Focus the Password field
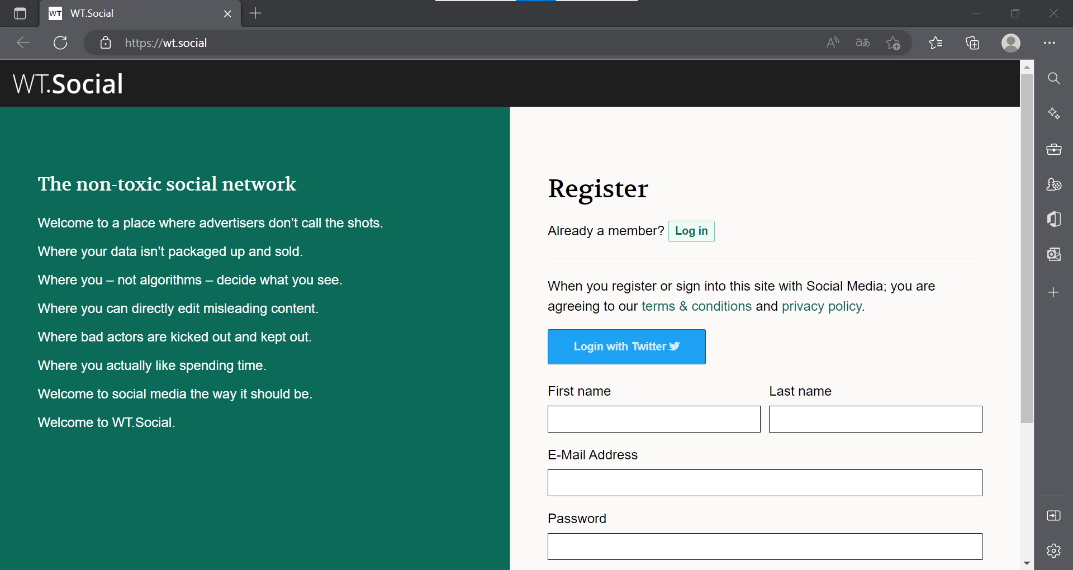 765,547
